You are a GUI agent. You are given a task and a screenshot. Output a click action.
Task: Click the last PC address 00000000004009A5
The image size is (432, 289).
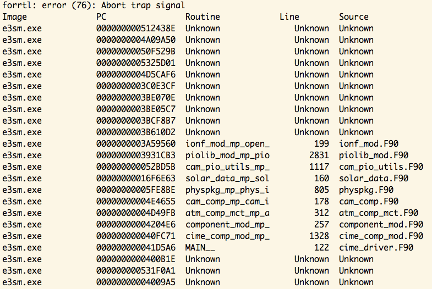135,282
